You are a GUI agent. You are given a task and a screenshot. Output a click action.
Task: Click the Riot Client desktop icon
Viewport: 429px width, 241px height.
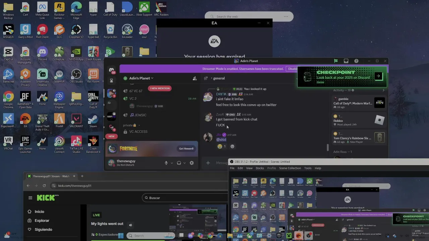coord(42,31)
